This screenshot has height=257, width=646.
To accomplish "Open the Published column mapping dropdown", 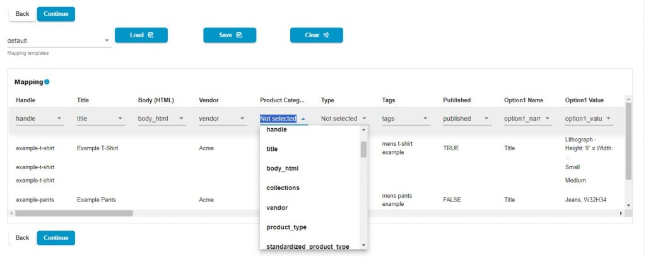I will [x=467, y=118].
